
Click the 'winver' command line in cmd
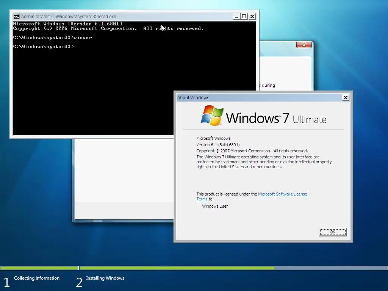[52, 38]
